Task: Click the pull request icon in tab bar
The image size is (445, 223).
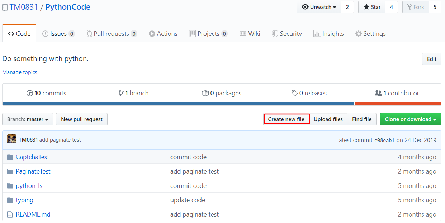Action: point(89,34)
